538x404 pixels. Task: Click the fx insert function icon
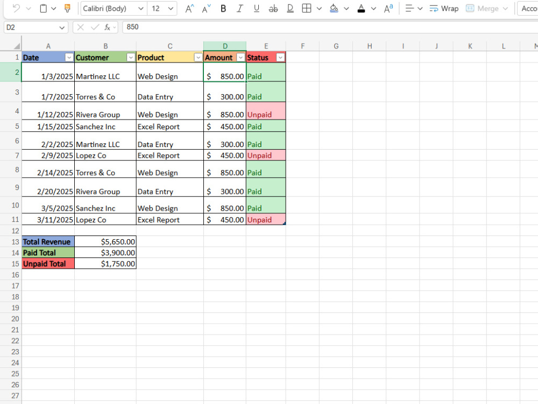tap(108, 27)
